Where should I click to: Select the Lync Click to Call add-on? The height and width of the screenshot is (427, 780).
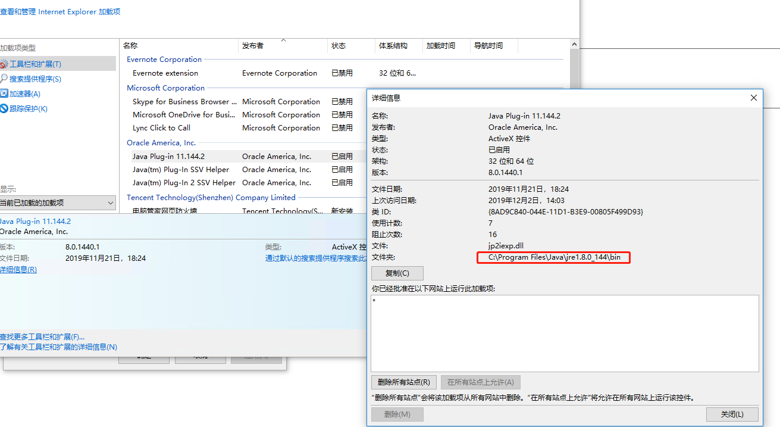(161, 127)
